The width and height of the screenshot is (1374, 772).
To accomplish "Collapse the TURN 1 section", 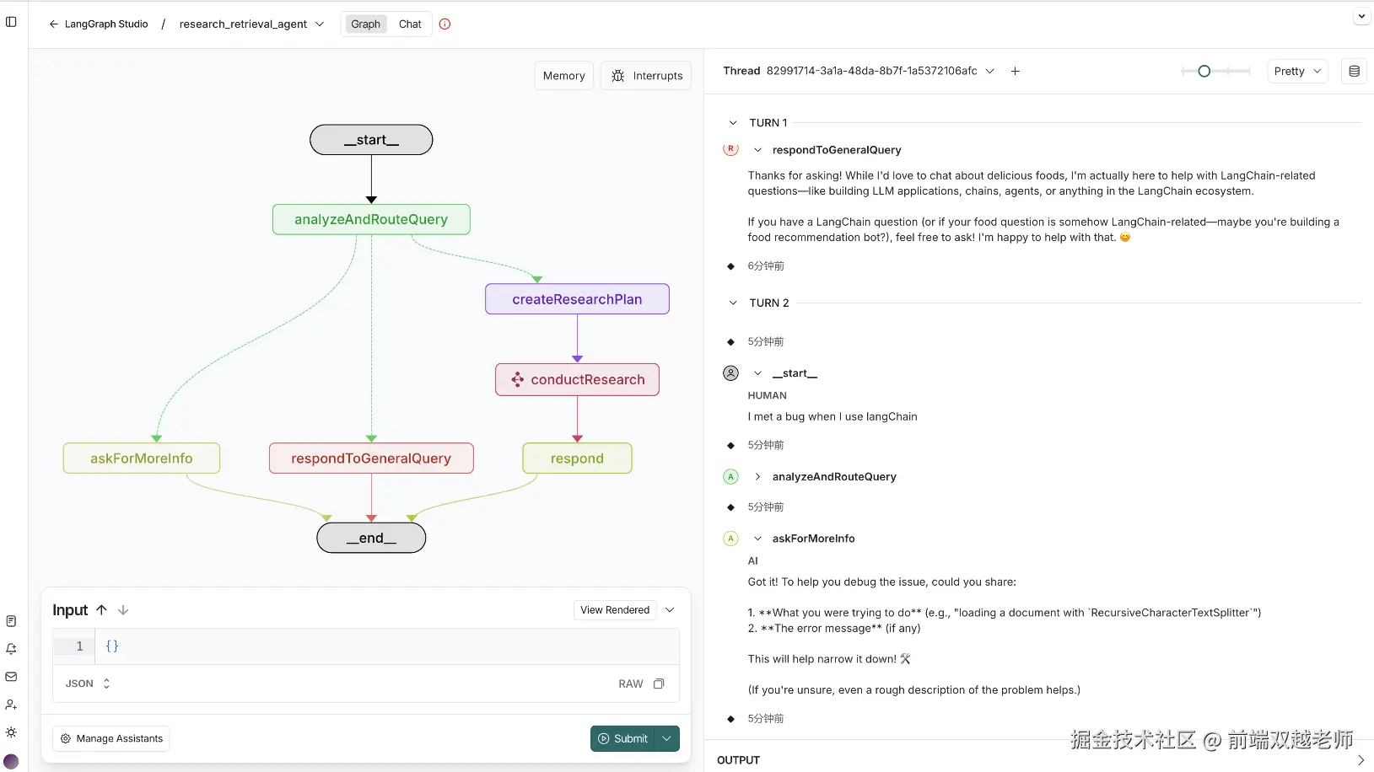I will point(733,123).
